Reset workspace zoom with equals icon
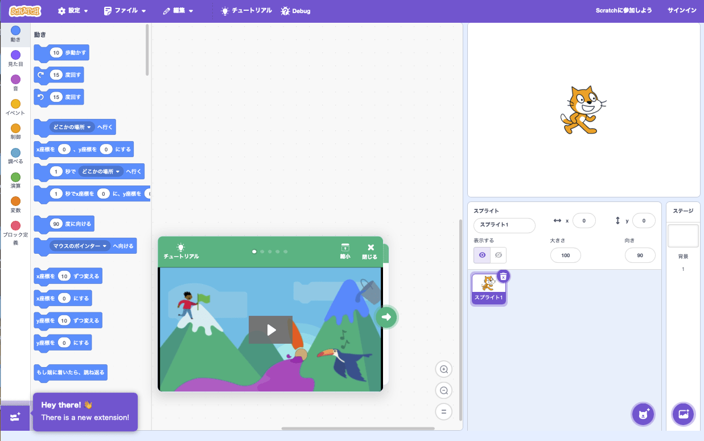704x441 pixels. [x=443, y=411]
